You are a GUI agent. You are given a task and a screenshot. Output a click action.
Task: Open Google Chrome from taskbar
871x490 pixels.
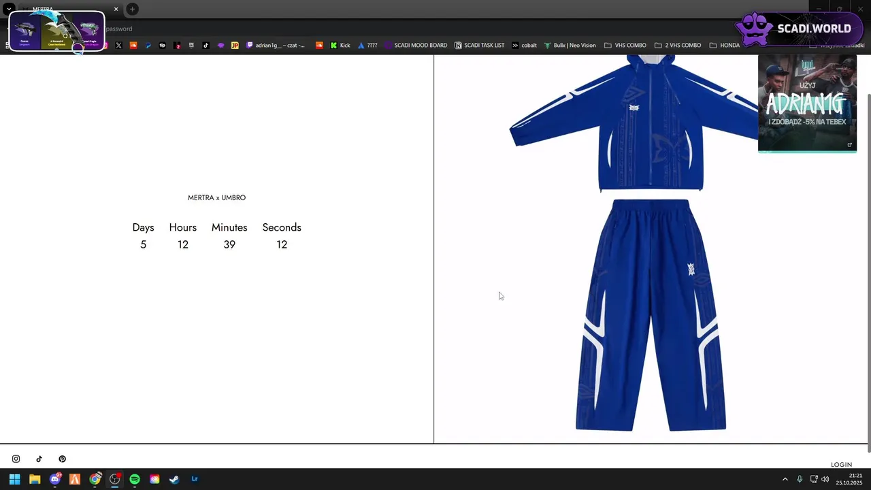click(x=95, y=479)
